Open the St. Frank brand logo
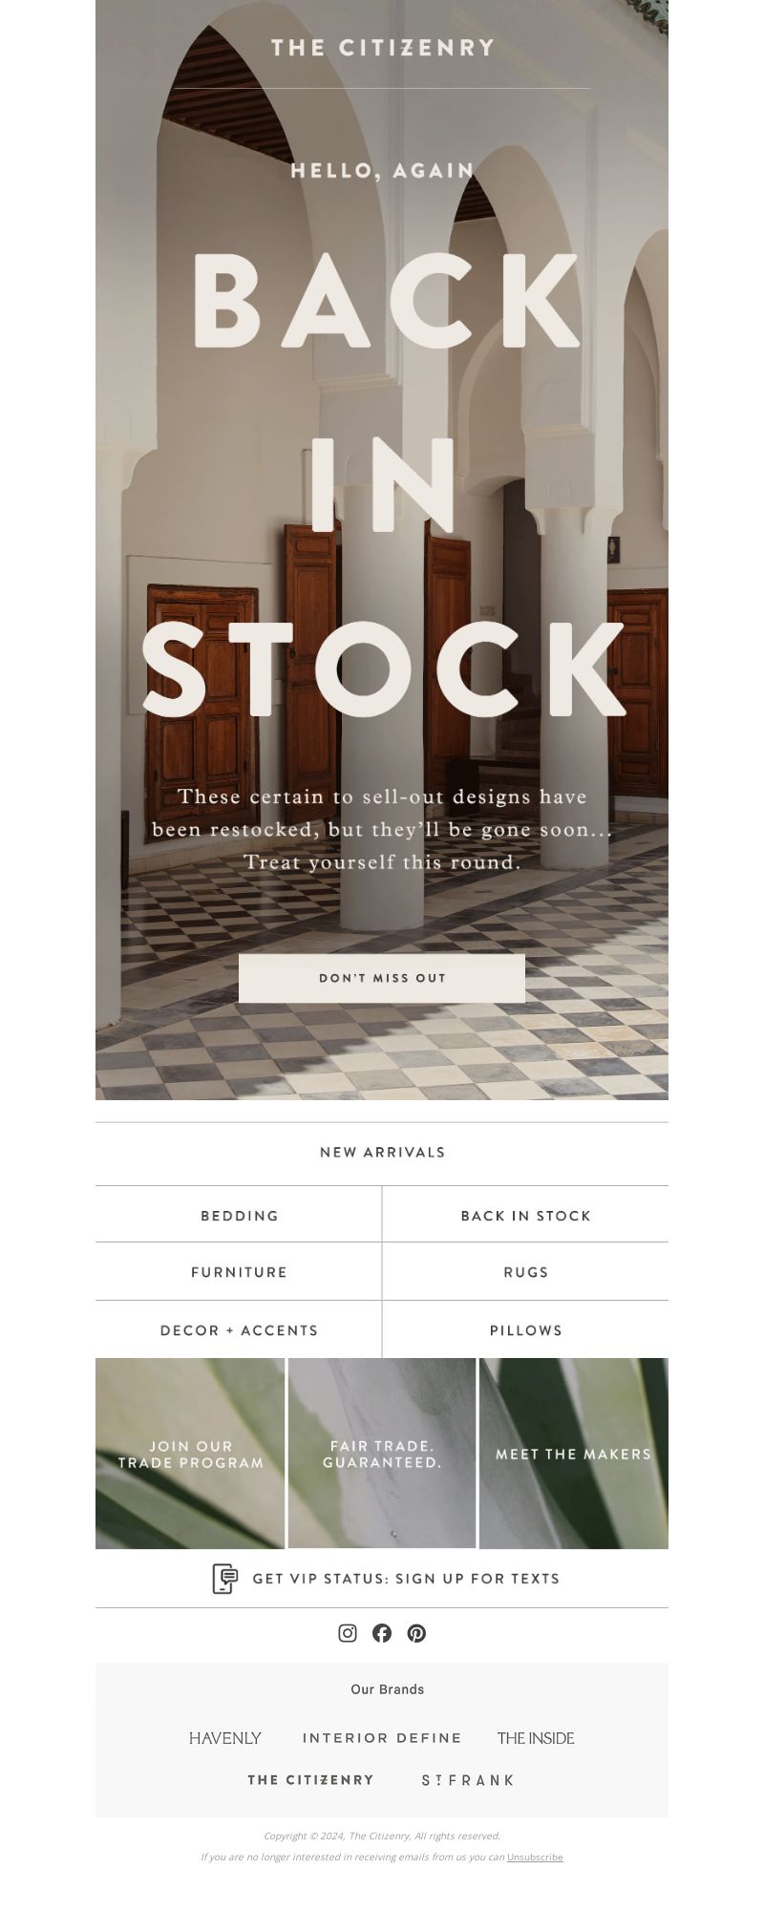Image resolution: width=764 pixels, height=1911 pixels. pyautogui.click(x=468, y=1780)
